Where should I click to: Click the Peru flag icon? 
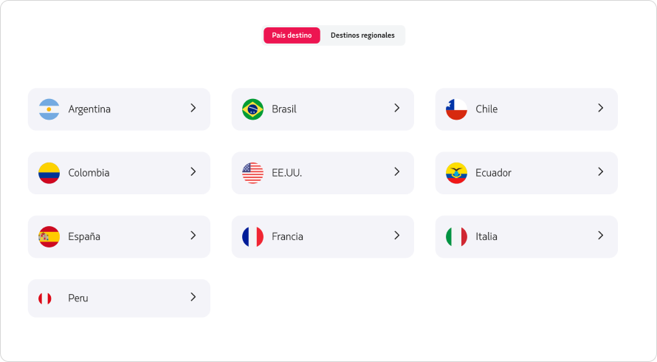tap(45, 298)
